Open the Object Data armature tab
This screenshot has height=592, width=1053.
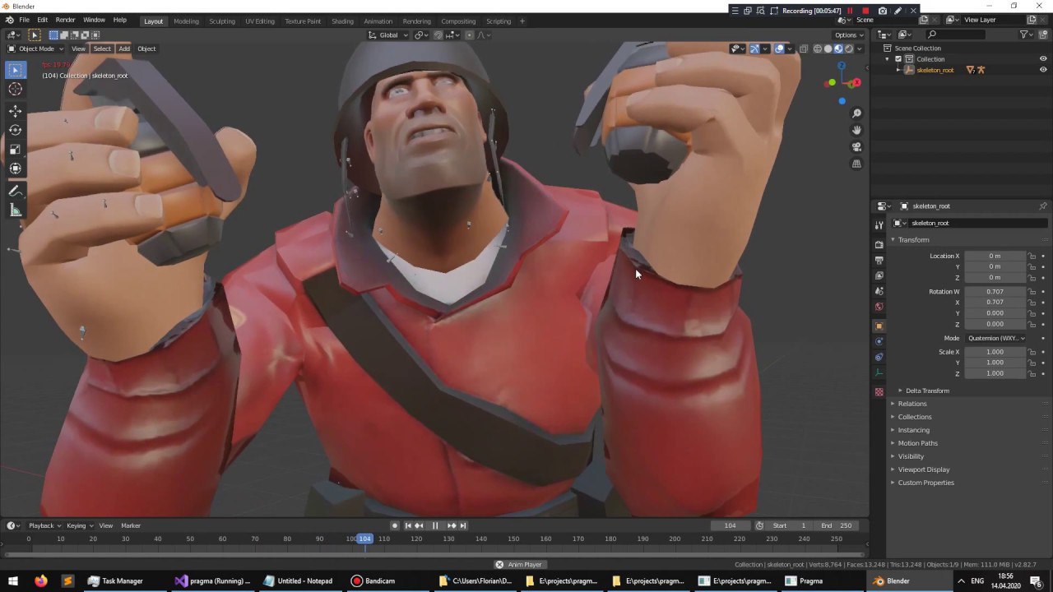[879, 372]
